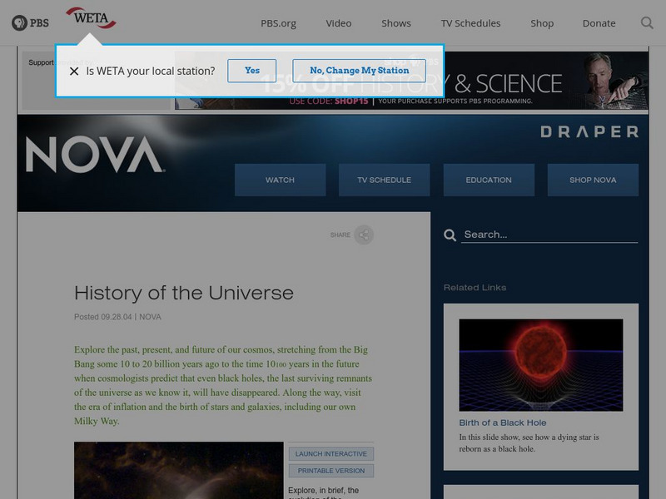Click the History of the Universe heading

[184, 294]
